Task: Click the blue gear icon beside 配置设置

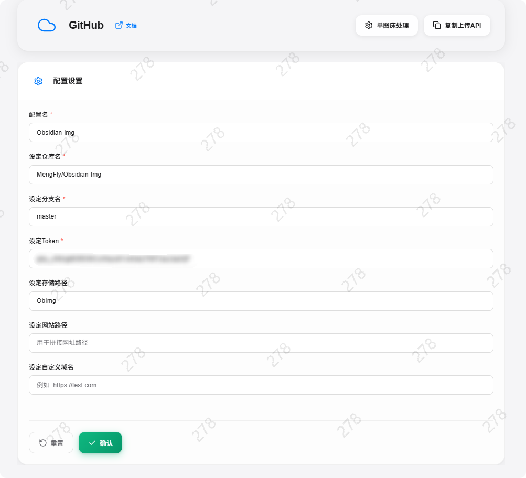Action: 38,81
